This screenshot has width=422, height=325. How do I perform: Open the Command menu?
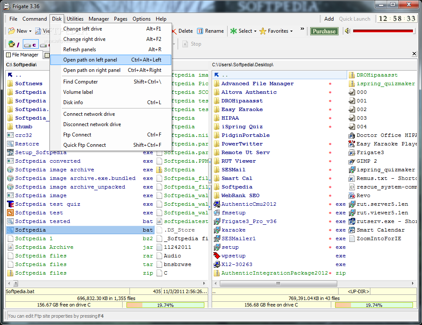[34, 19]
